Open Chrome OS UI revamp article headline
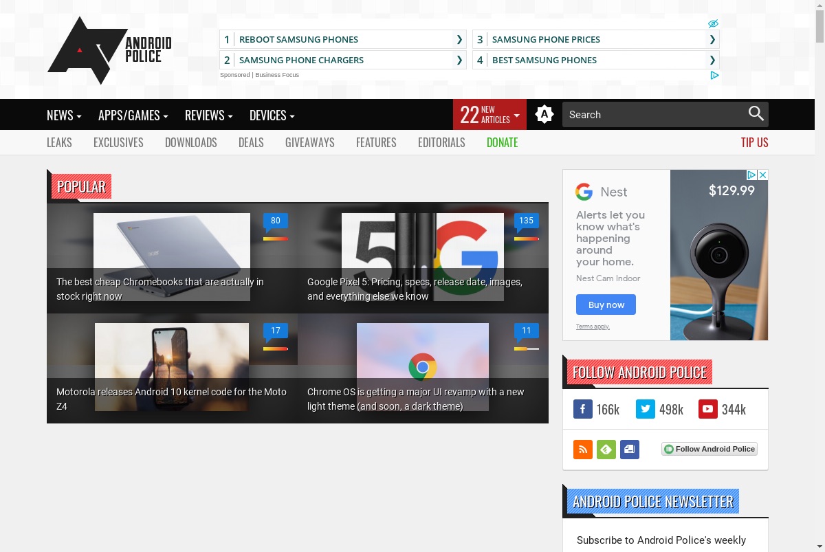This screenshot has height=552, width=825. (416, 399)
